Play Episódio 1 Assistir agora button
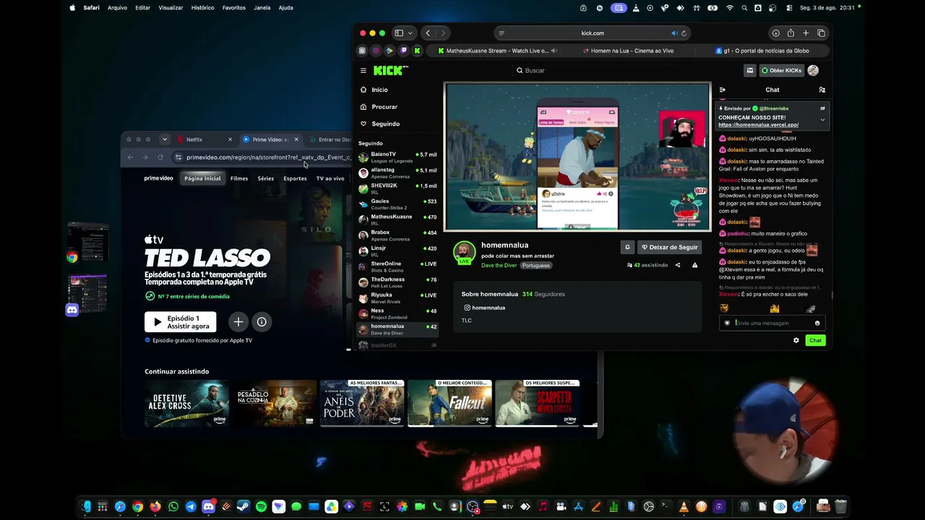 tap(180, 322)
